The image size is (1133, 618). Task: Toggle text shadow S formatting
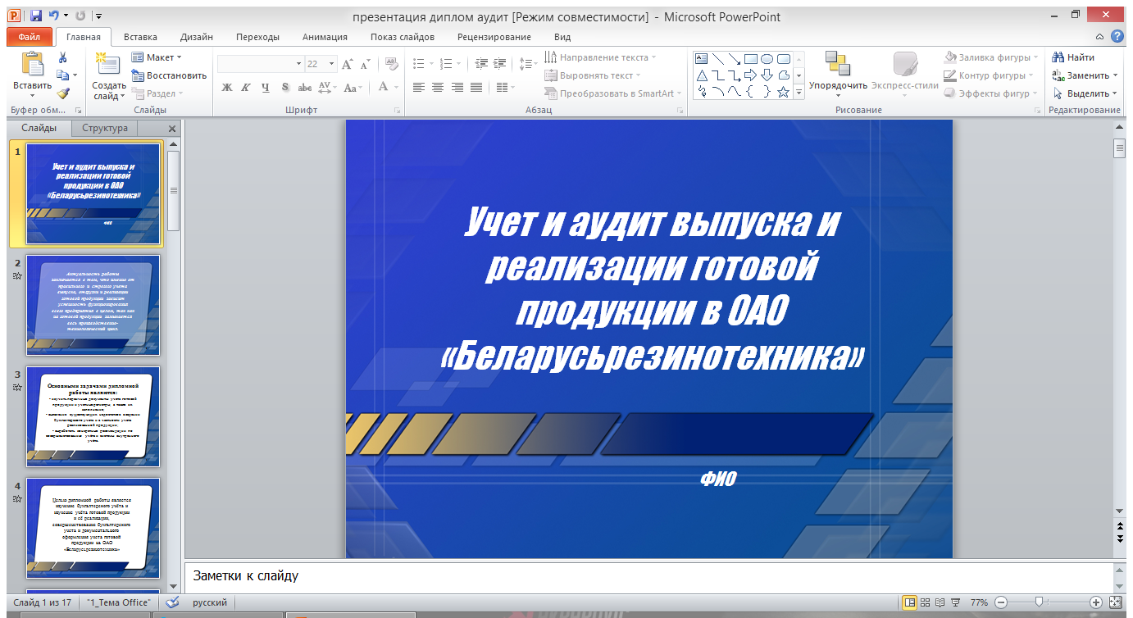coord(285,88)
